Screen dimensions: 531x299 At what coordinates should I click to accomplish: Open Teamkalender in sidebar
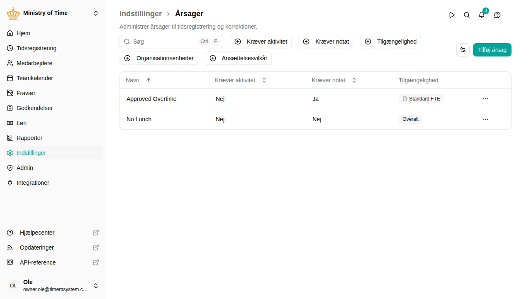coord(53,78)
